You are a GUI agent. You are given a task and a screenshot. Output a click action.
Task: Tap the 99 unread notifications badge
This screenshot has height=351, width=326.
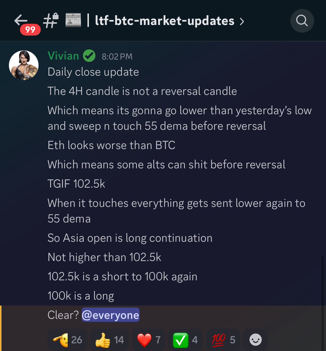tap(30, 30)
